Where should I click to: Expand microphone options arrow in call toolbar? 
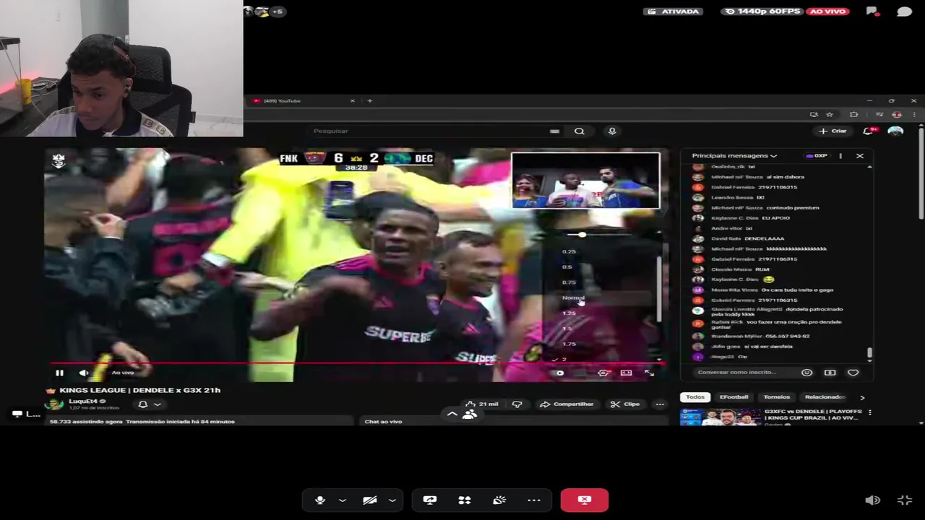tap(343, 500)
